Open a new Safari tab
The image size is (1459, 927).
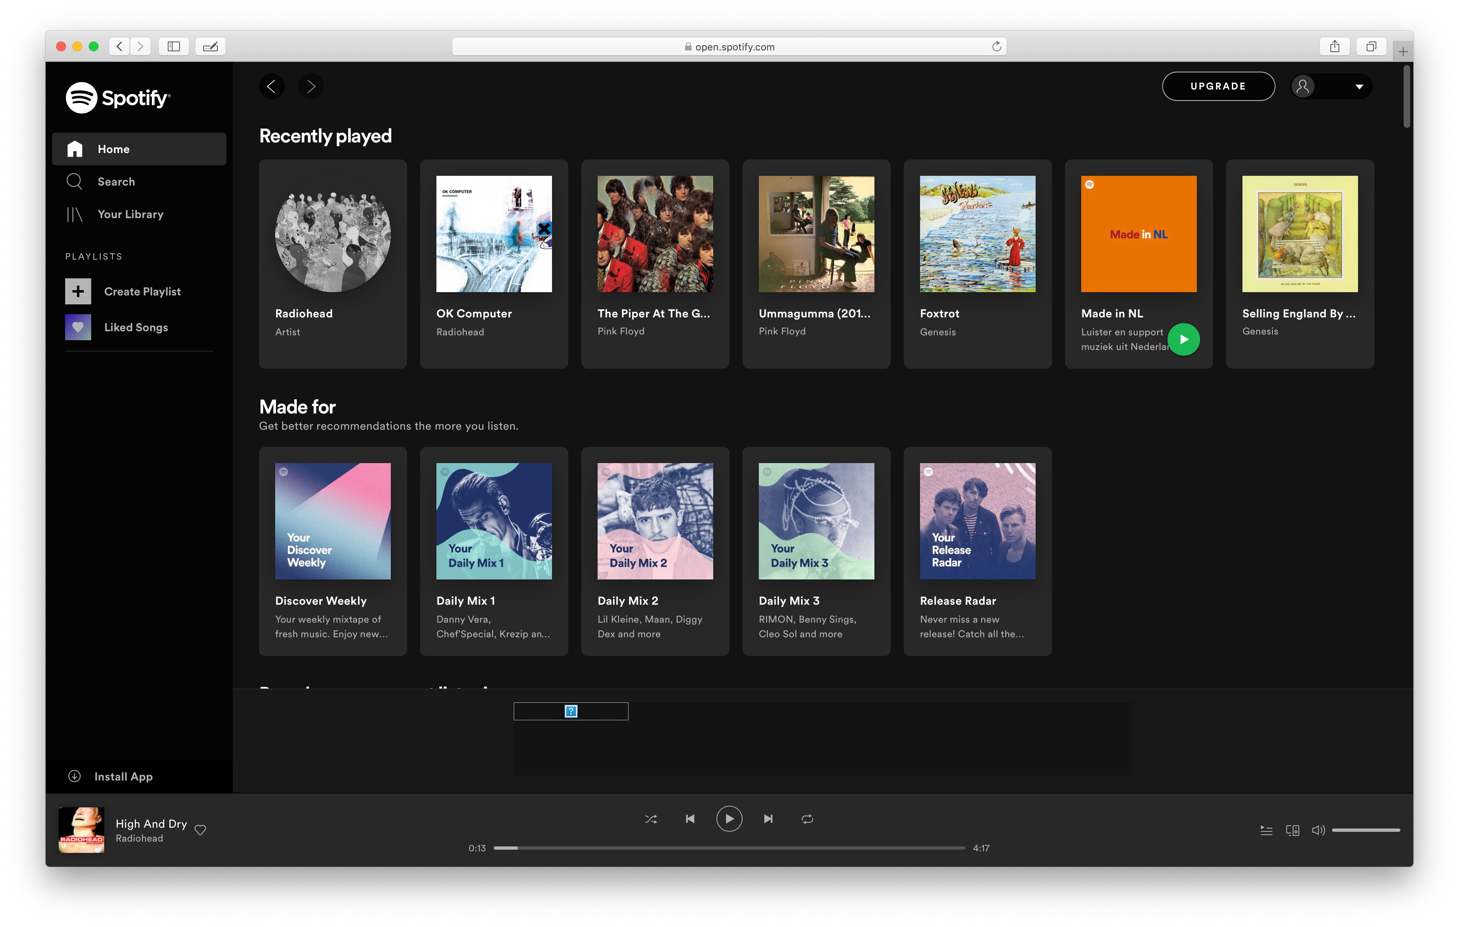pyautogui.click(x=1403, y=51)
